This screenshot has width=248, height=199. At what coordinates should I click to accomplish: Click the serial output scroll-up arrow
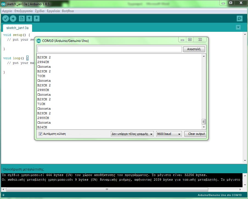click(204, 56)
